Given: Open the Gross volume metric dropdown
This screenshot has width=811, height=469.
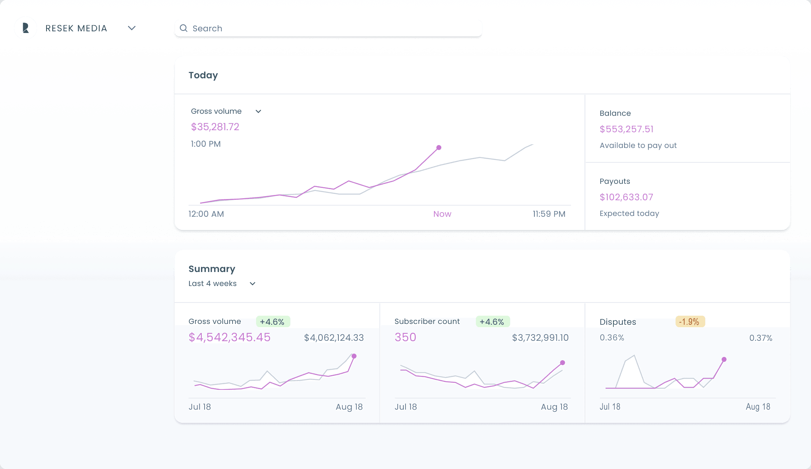Looking at the screenshot, I should (258, 111).
